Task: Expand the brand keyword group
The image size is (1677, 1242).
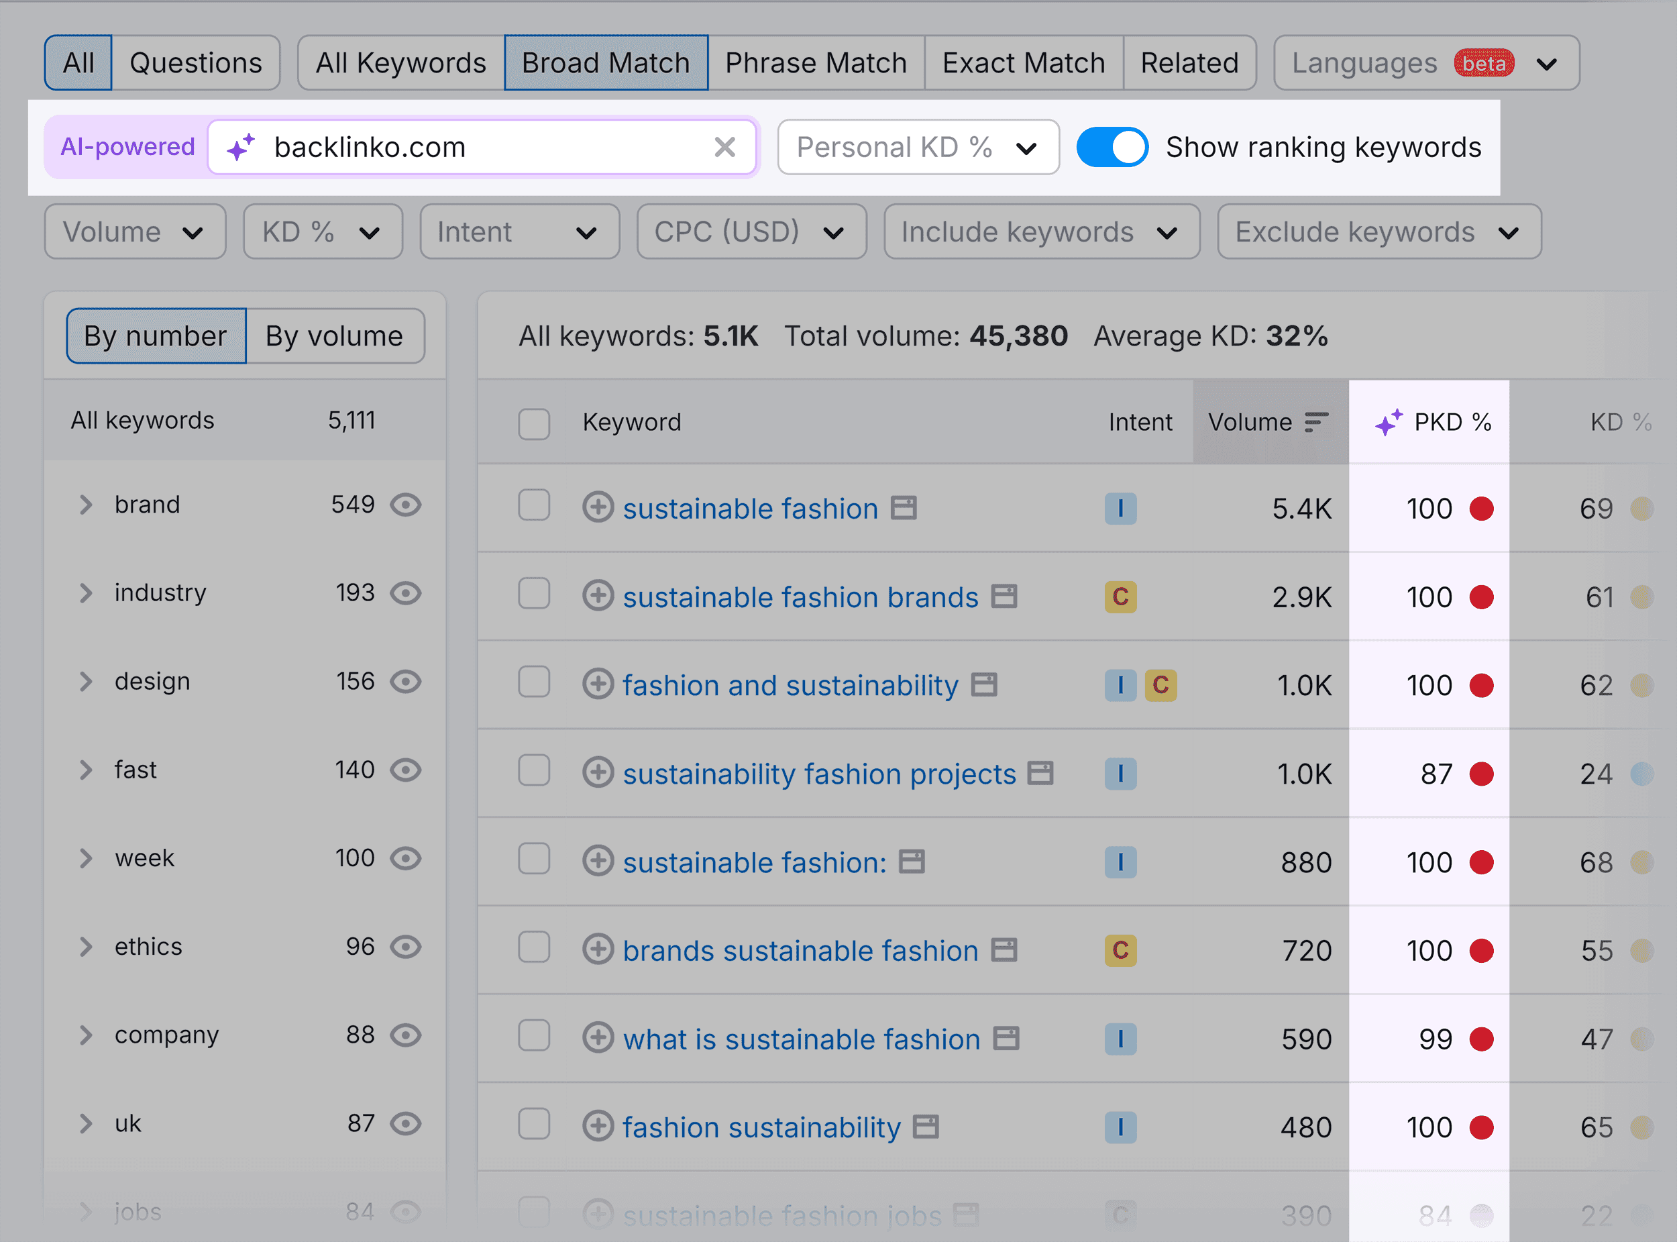Action: (86, 505)
